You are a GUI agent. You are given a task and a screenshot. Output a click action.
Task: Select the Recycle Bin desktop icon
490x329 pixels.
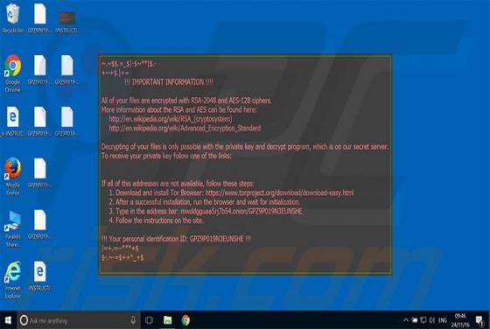click(x=12, y=17)
